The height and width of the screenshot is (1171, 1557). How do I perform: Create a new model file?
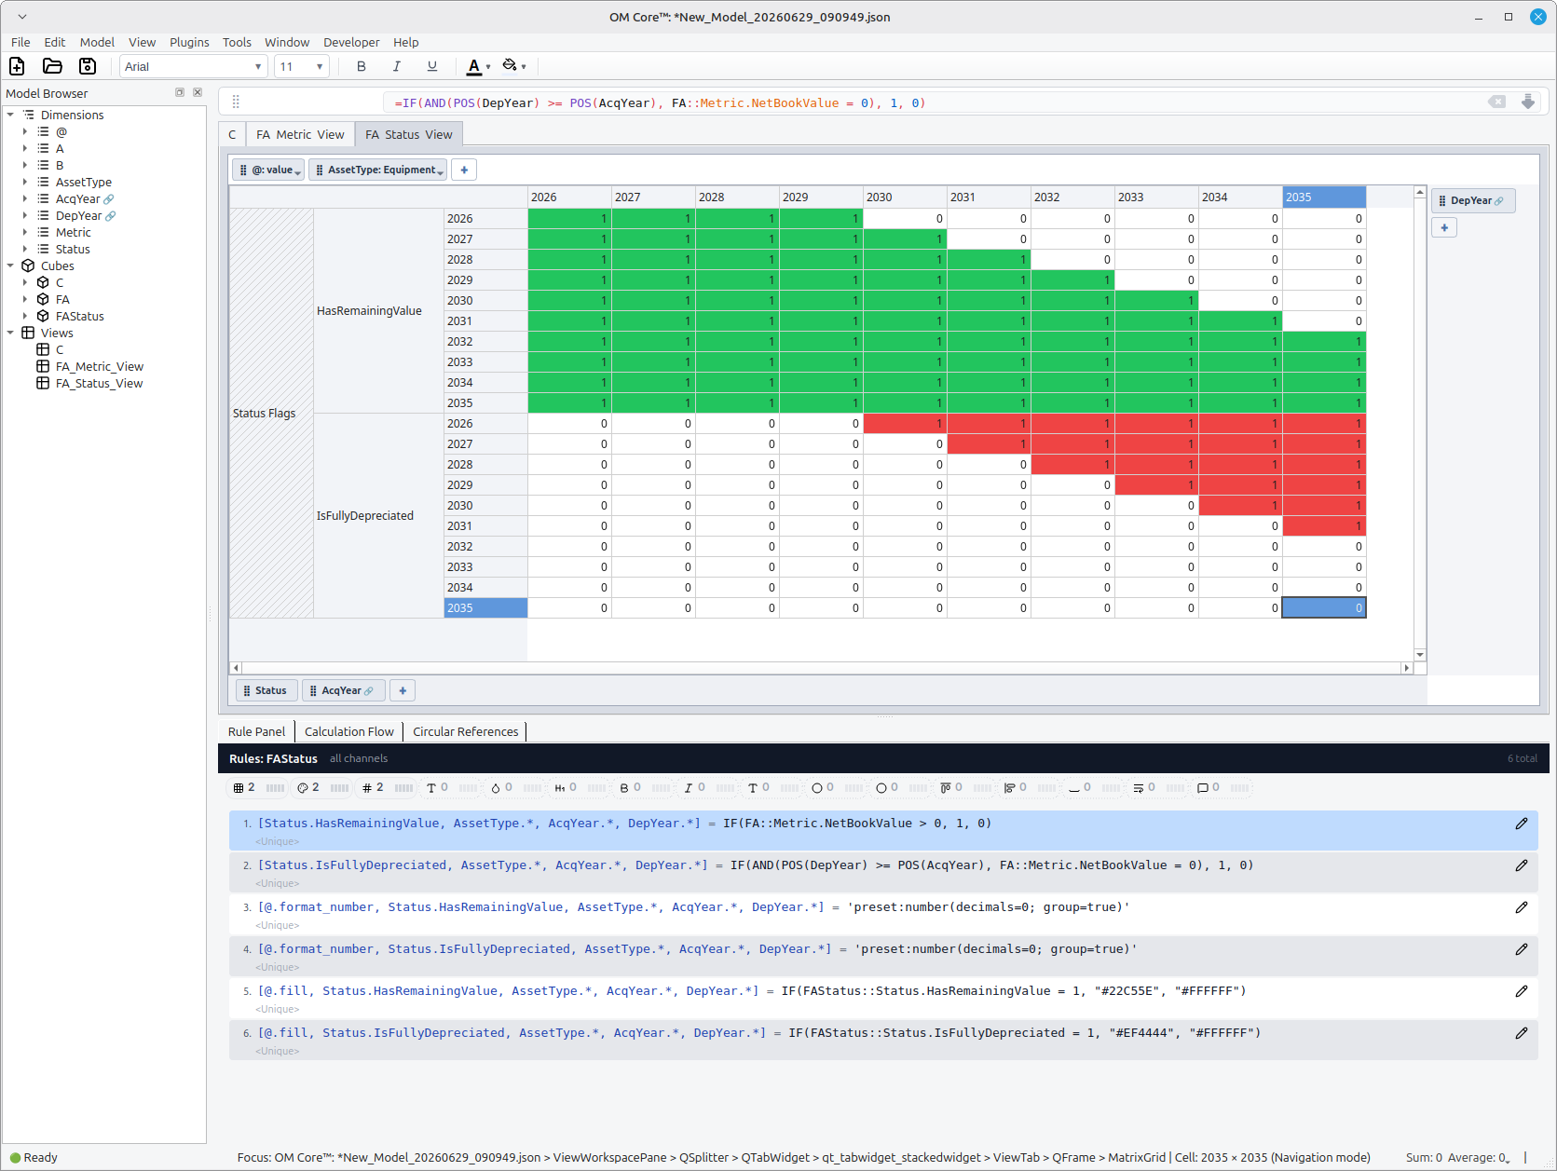click(x=17, y=66)
